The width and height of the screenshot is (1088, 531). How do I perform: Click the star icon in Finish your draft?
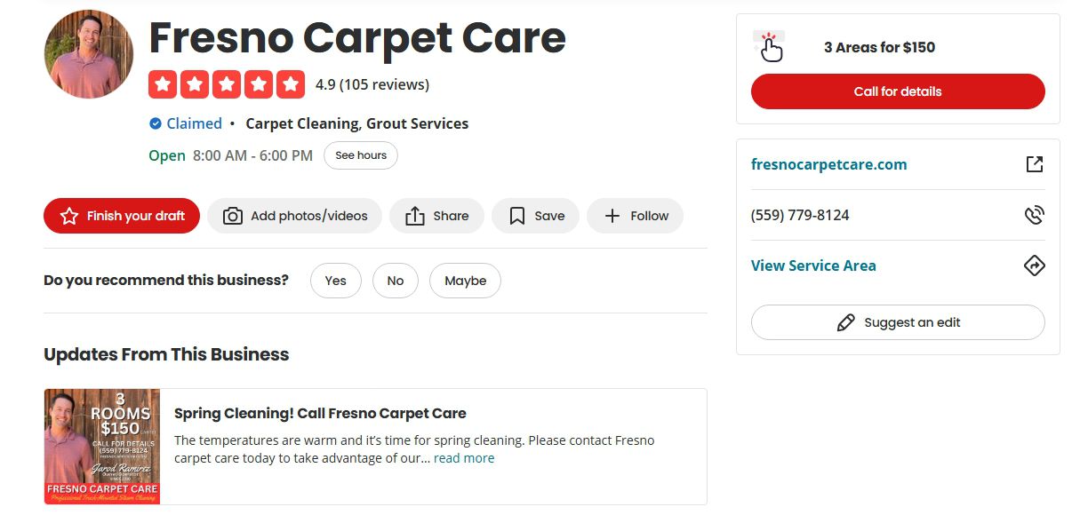[69, 216]
